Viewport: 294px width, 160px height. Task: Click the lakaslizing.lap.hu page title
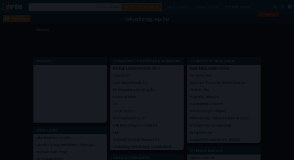point(147,19)
